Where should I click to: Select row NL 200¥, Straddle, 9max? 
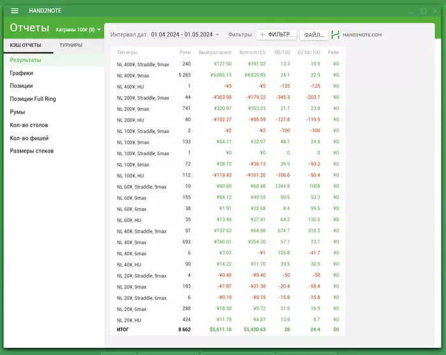click(228, 97)
